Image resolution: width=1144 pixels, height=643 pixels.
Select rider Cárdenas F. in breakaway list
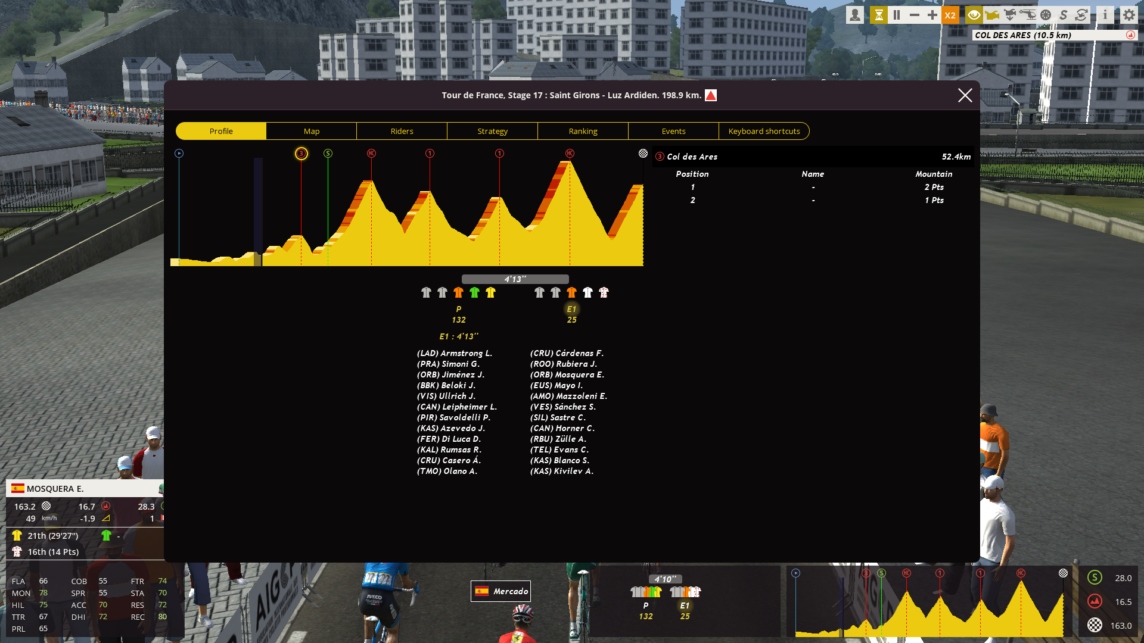(x=567, y=353)
